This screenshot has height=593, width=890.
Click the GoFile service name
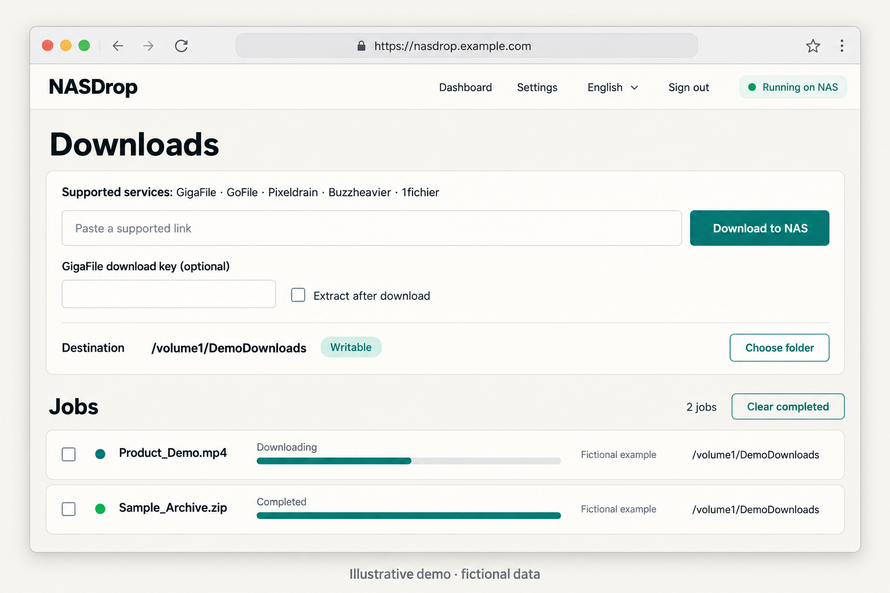(242, 192)
